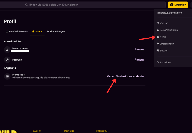Click the ÜBER UNS footer heading
The image size is (192, 133).
[x=69, y=131]
